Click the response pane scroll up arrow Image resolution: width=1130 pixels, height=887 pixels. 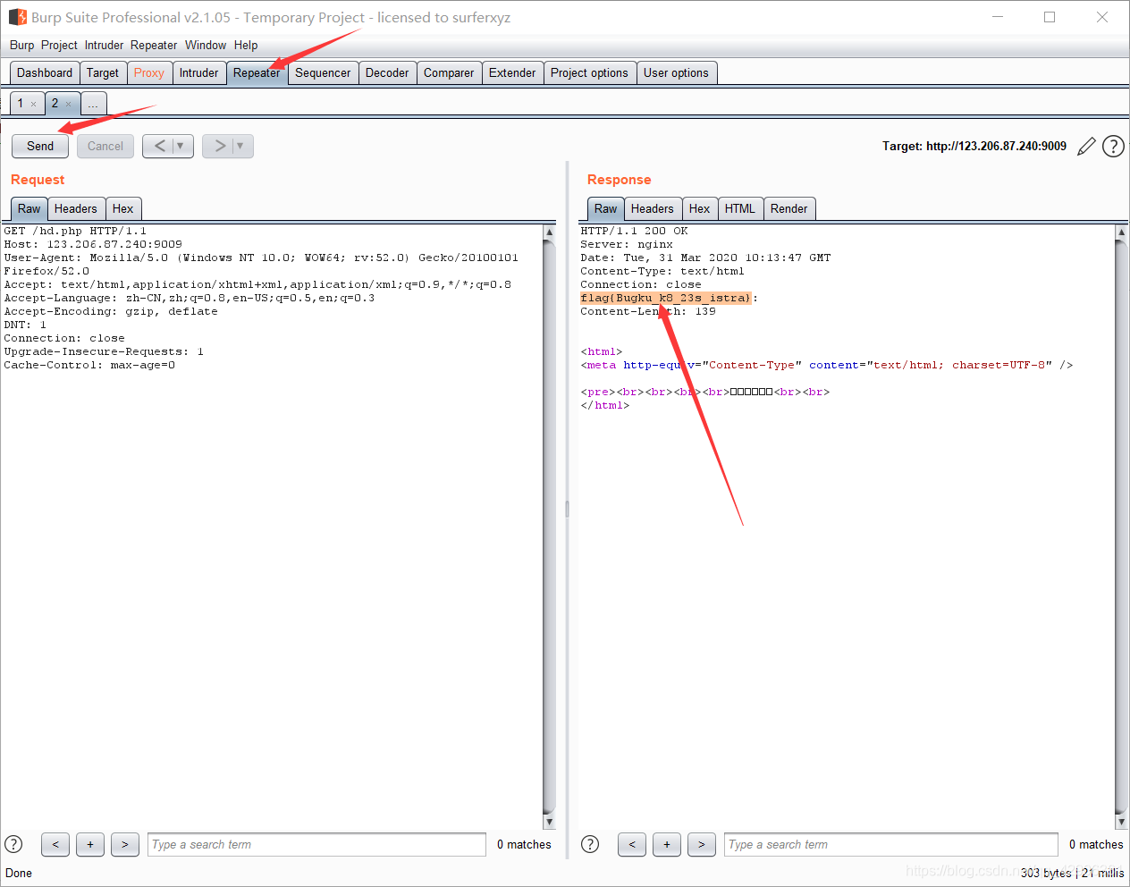[1121, 232]
